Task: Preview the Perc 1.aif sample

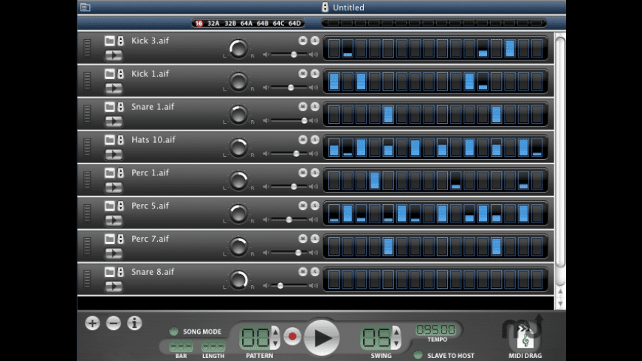Action: pos(114,188)
